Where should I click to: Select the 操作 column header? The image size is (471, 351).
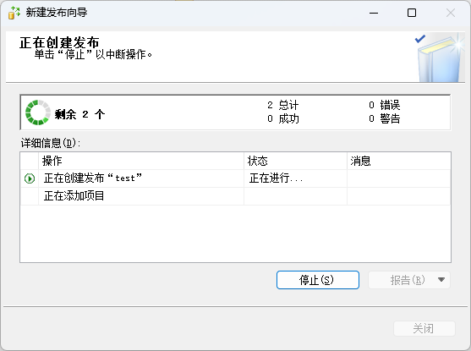pyautogui.click(x=141, y=161)
